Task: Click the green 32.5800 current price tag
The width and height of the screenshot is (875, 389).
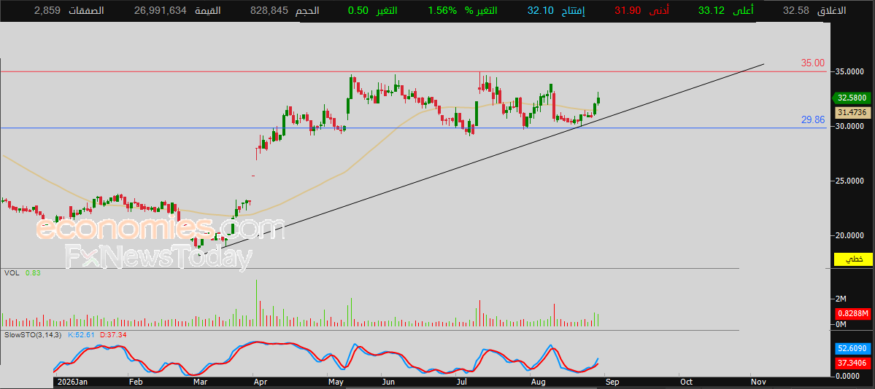Action: pos(853,98)
